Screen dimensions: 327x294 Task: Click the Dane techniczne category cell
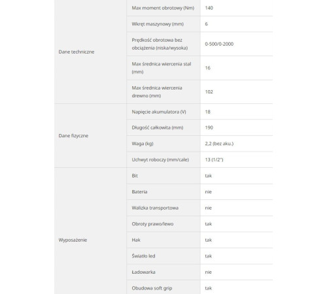(x=90, y=52)
